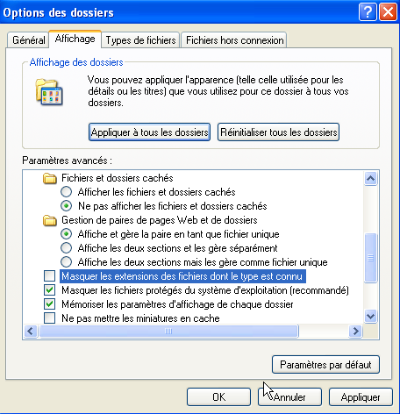Image resolution: width=400 pixels, height=414 pixels.
Task: Select Afficher les fichiers et dossiers cachés
Action: tap(66, 192)
